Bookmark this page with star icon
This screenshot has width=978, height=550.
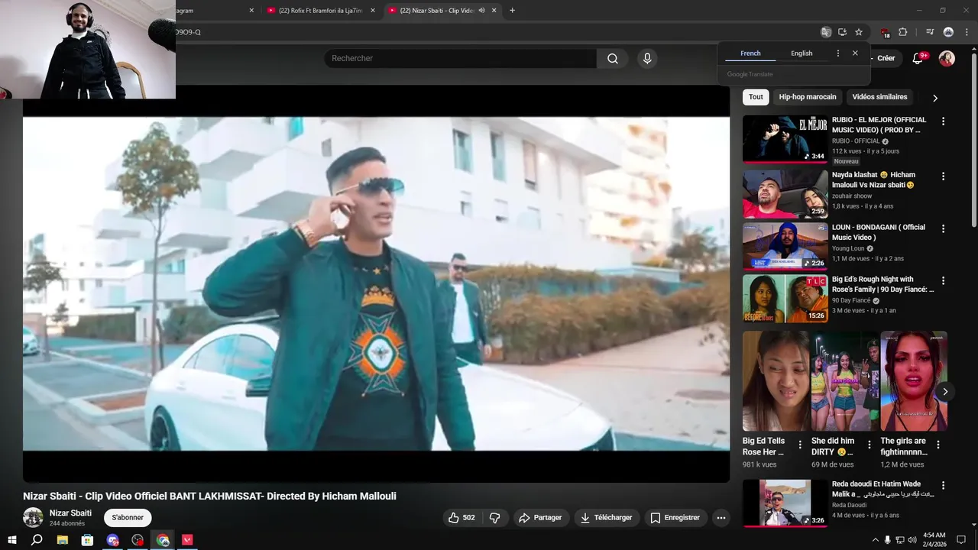859,32
